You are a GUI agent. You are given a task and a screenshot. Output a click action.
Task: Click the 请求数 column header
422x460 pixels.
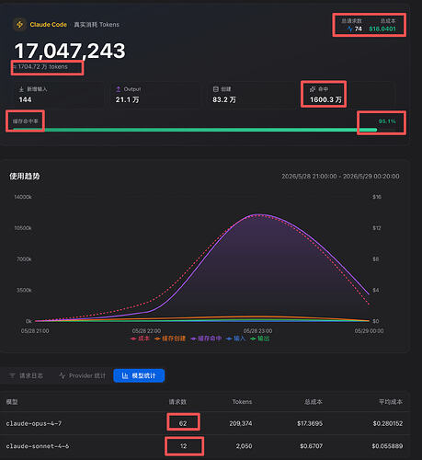(177, 402)
